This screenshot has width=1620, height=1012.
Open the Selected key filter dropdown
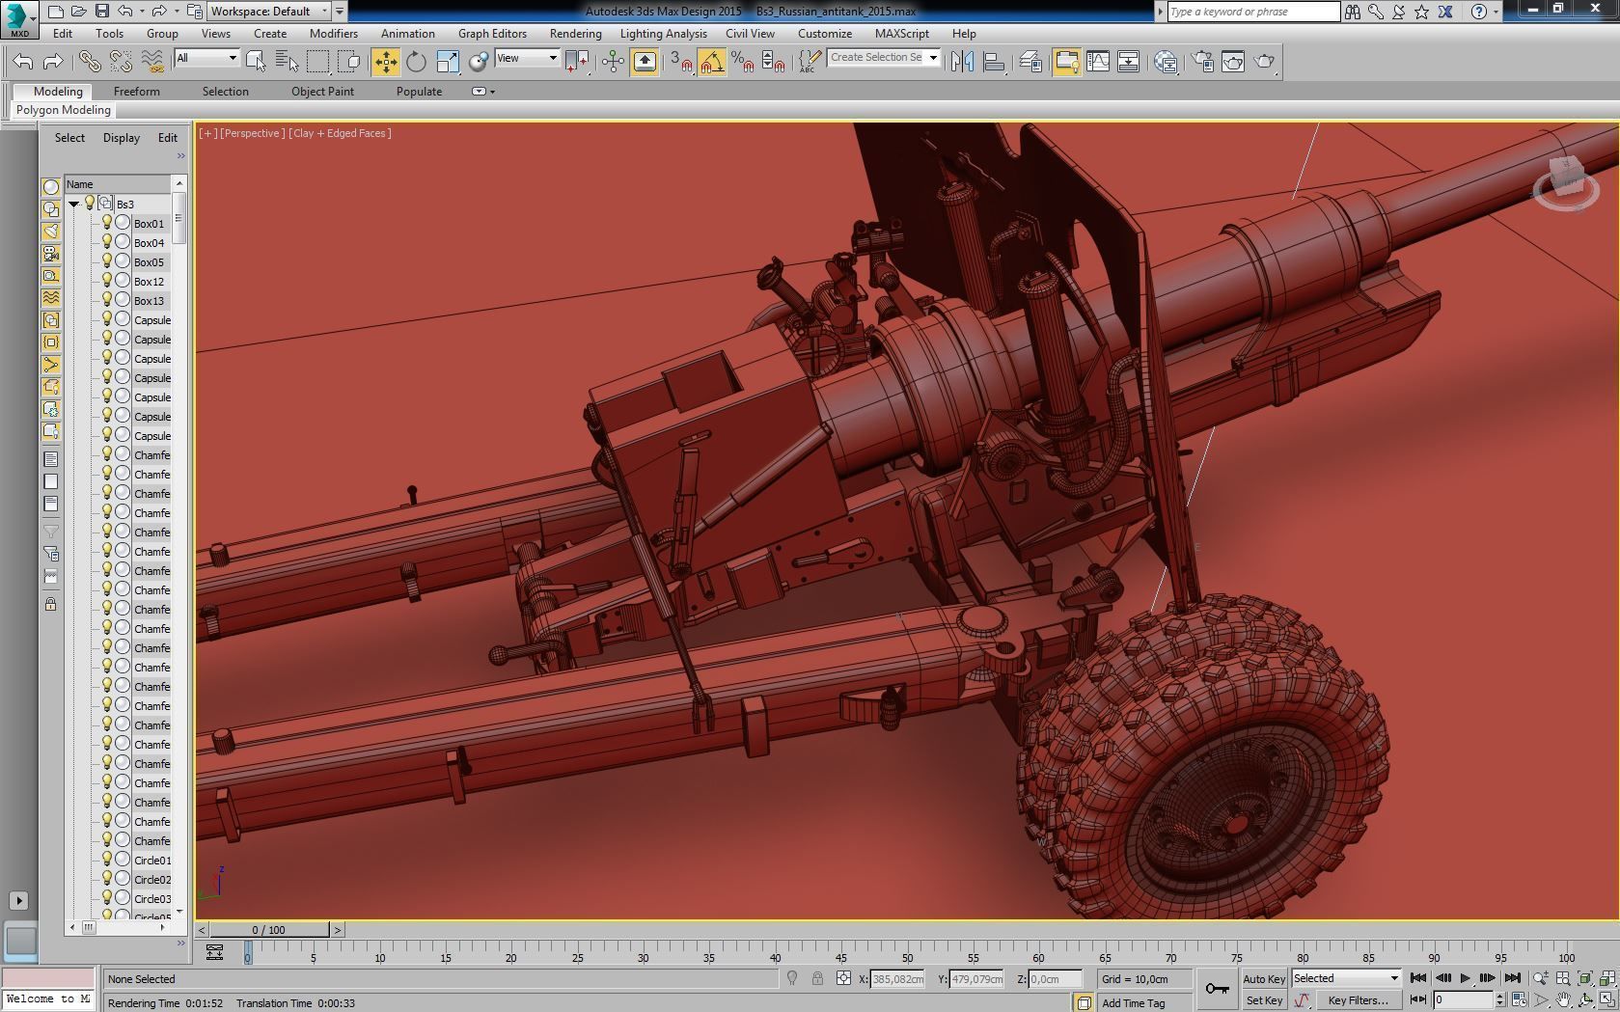point(1346,978)
